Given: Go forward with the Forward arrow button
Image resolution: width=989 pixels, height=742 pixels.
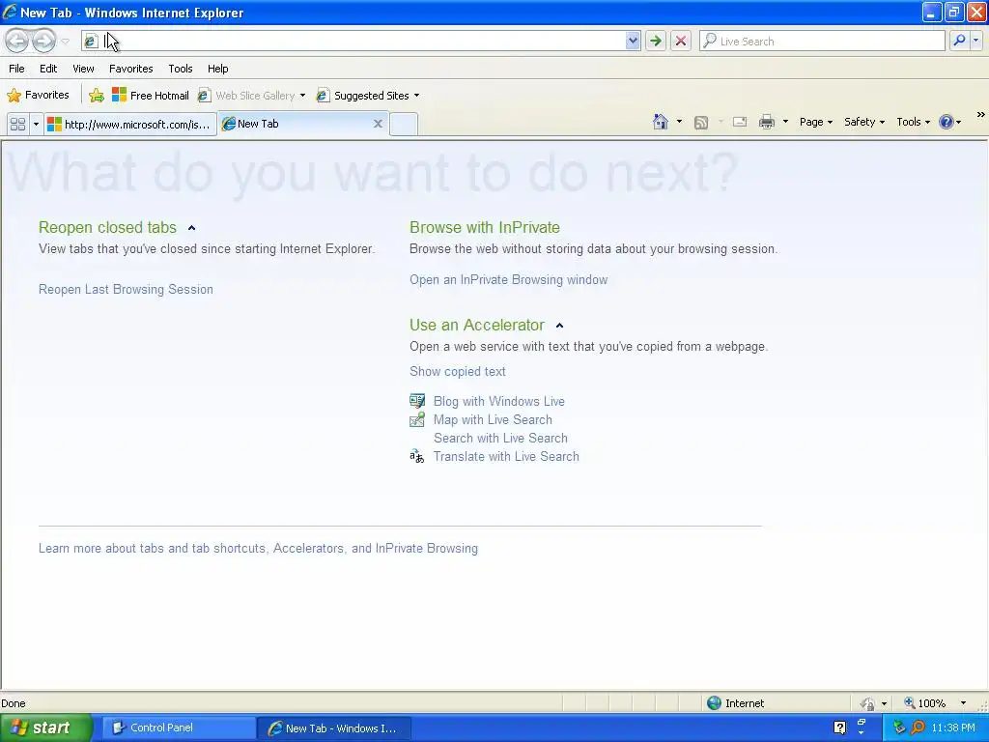Looking at the screenshot, I should point(43,41).
